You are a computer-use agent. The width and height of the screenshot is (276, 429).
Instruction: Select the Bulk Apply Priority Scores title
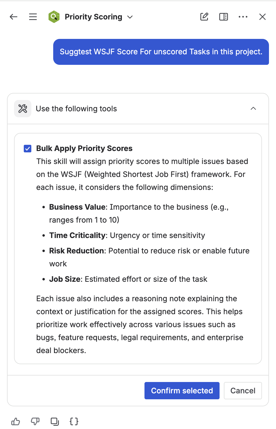coord(84,148)
